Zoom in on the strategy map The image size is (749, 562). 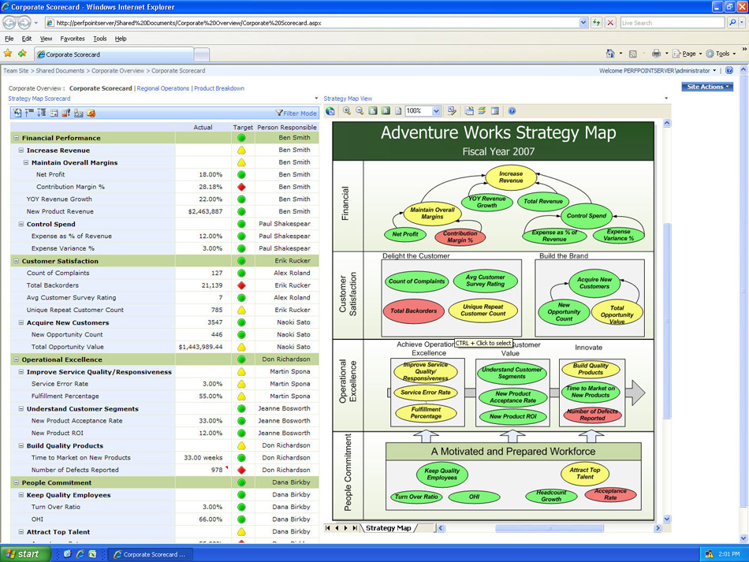coord(347,111)
